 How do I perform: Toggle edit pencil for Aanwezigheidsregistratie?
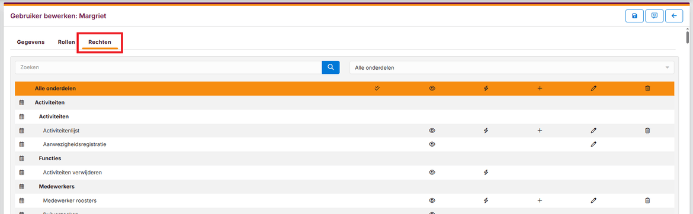593,144
